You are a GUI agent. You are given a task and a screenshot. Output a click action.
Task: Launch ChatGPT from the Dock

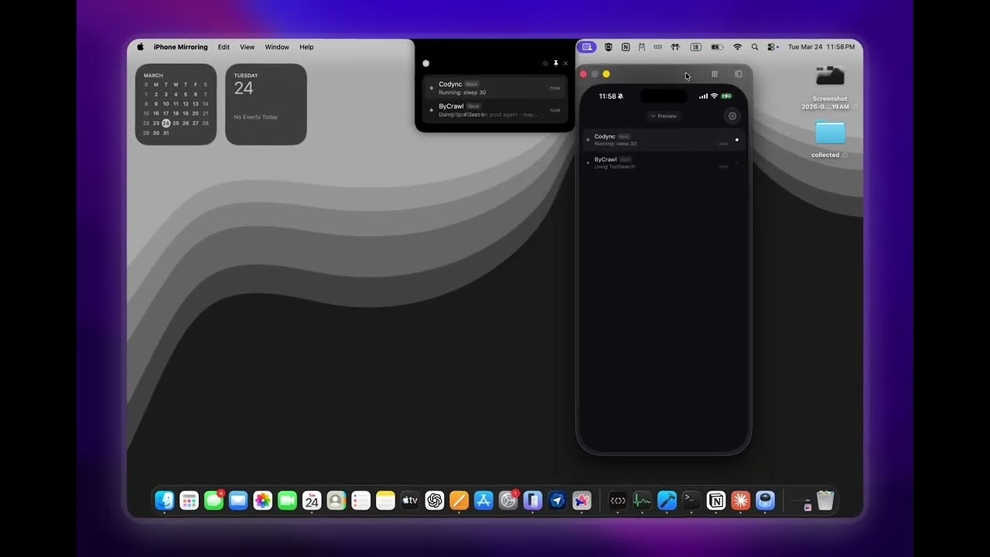click(x=435, y=501)
